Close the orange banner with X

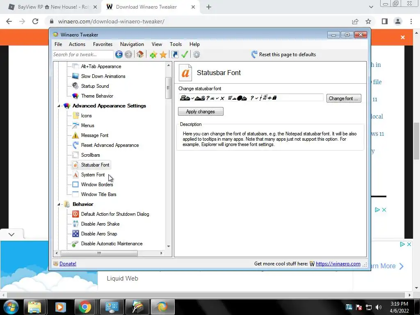403,37
